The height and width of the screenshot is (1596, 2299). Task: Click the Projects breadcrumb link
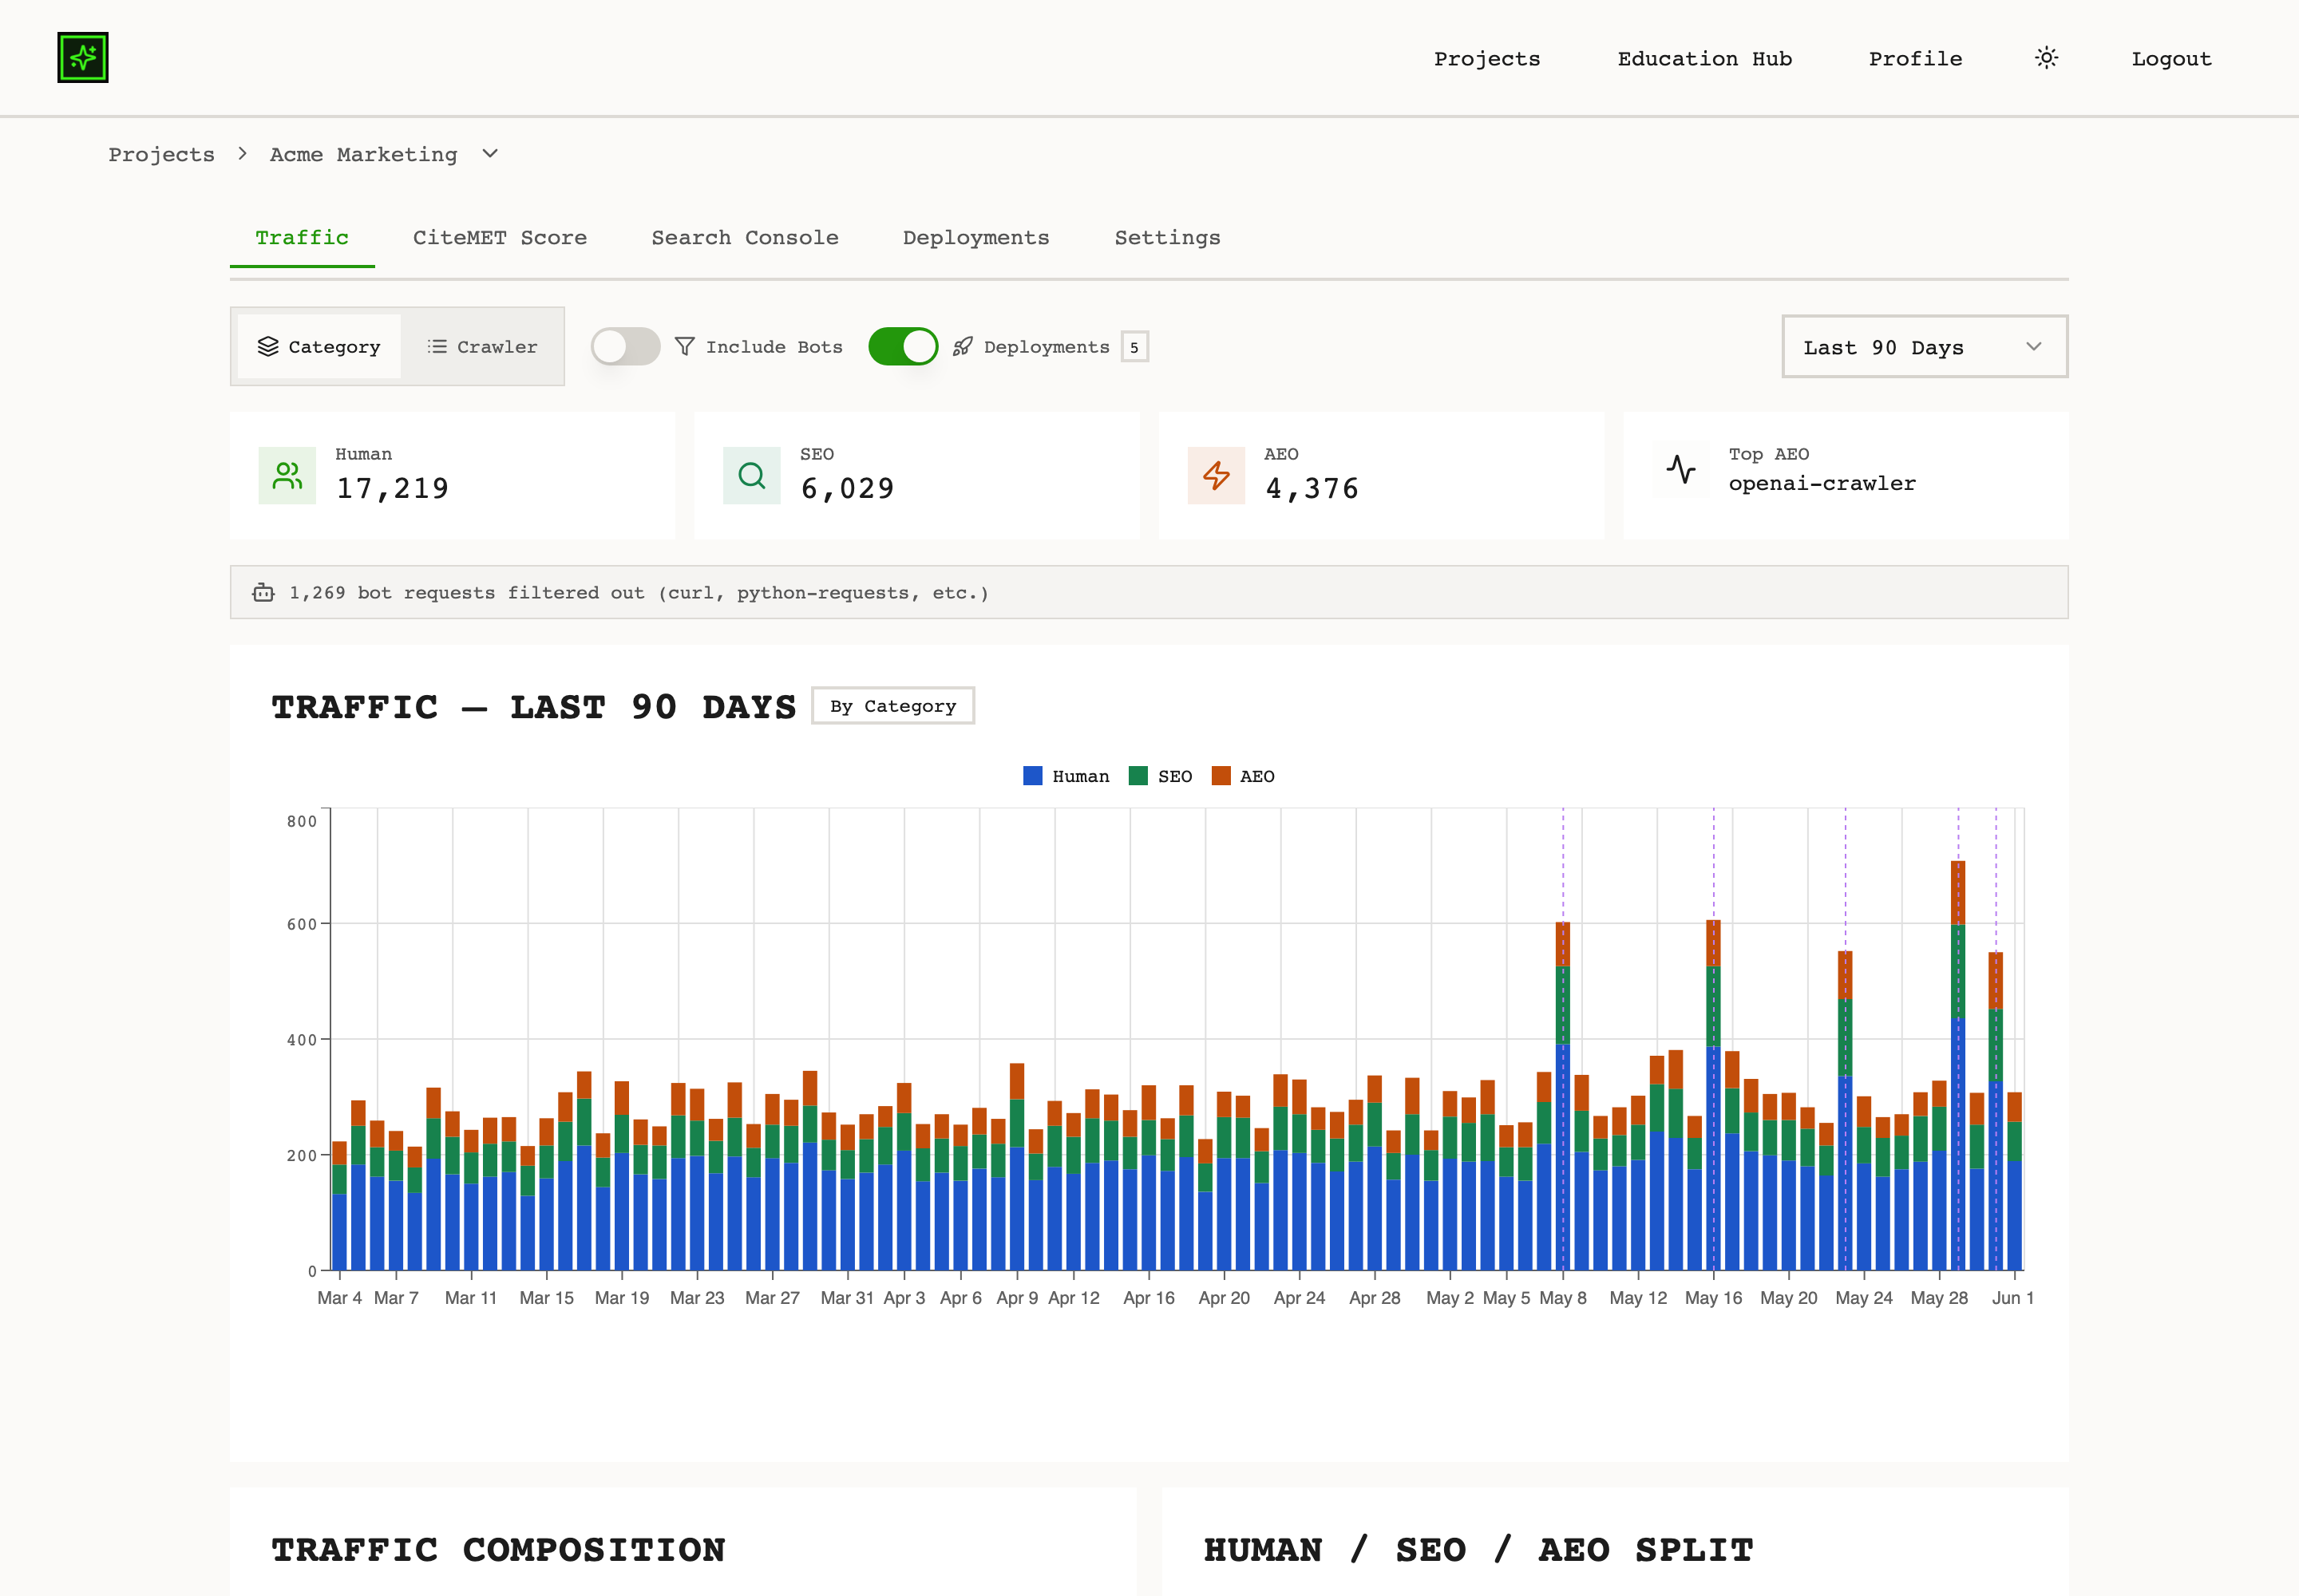(x=162, y=154)
